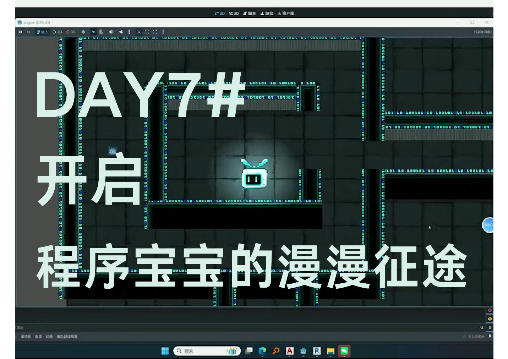Open Godot from the Windows taskbar
Image resolution: width=508 pixels, height=359 pixels.
pyautogui.click(x=303, y=351)
